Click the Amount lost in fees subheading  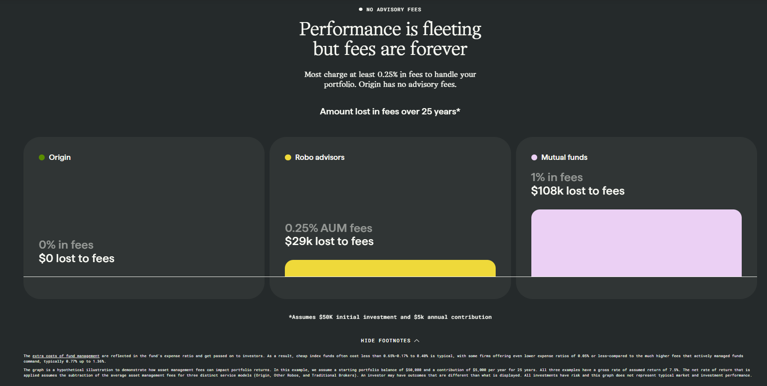tap(390, 111)
